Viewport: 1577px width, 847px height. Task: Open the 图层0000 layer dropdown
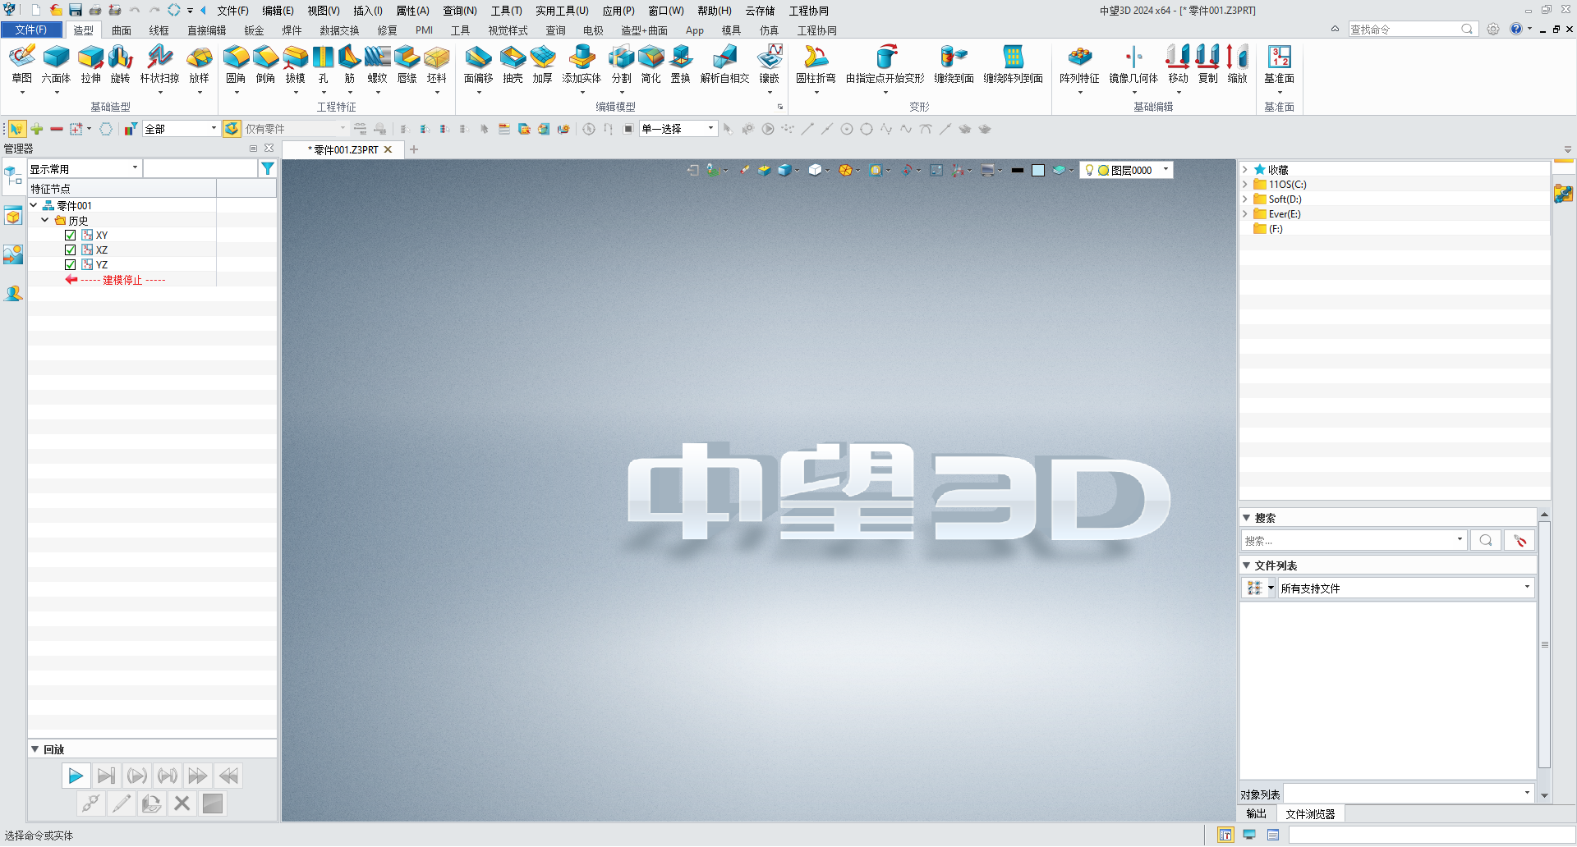(1126, 170)
